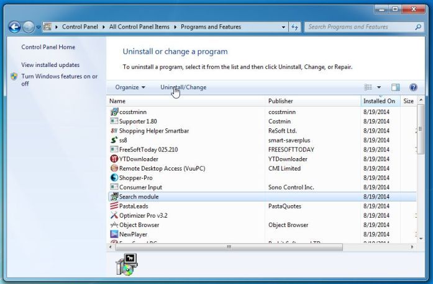
Task: Select the PastaLeads program icon
Action: coord(114,206)
